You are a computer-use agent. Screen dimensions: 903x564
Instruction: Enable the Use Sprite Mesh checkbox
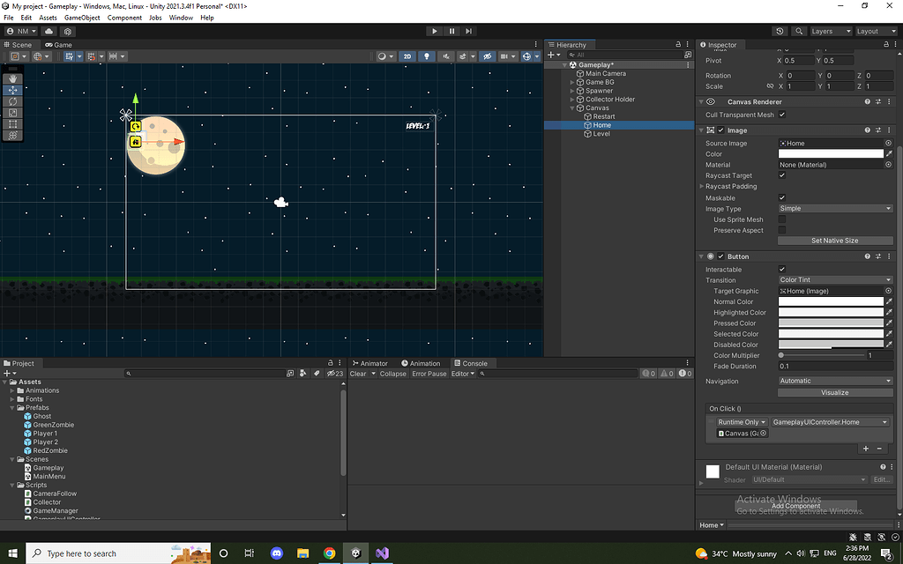point(780,219)
